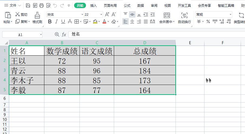
Task: Toggle left horizontal alignment
Action: [125, 21]
